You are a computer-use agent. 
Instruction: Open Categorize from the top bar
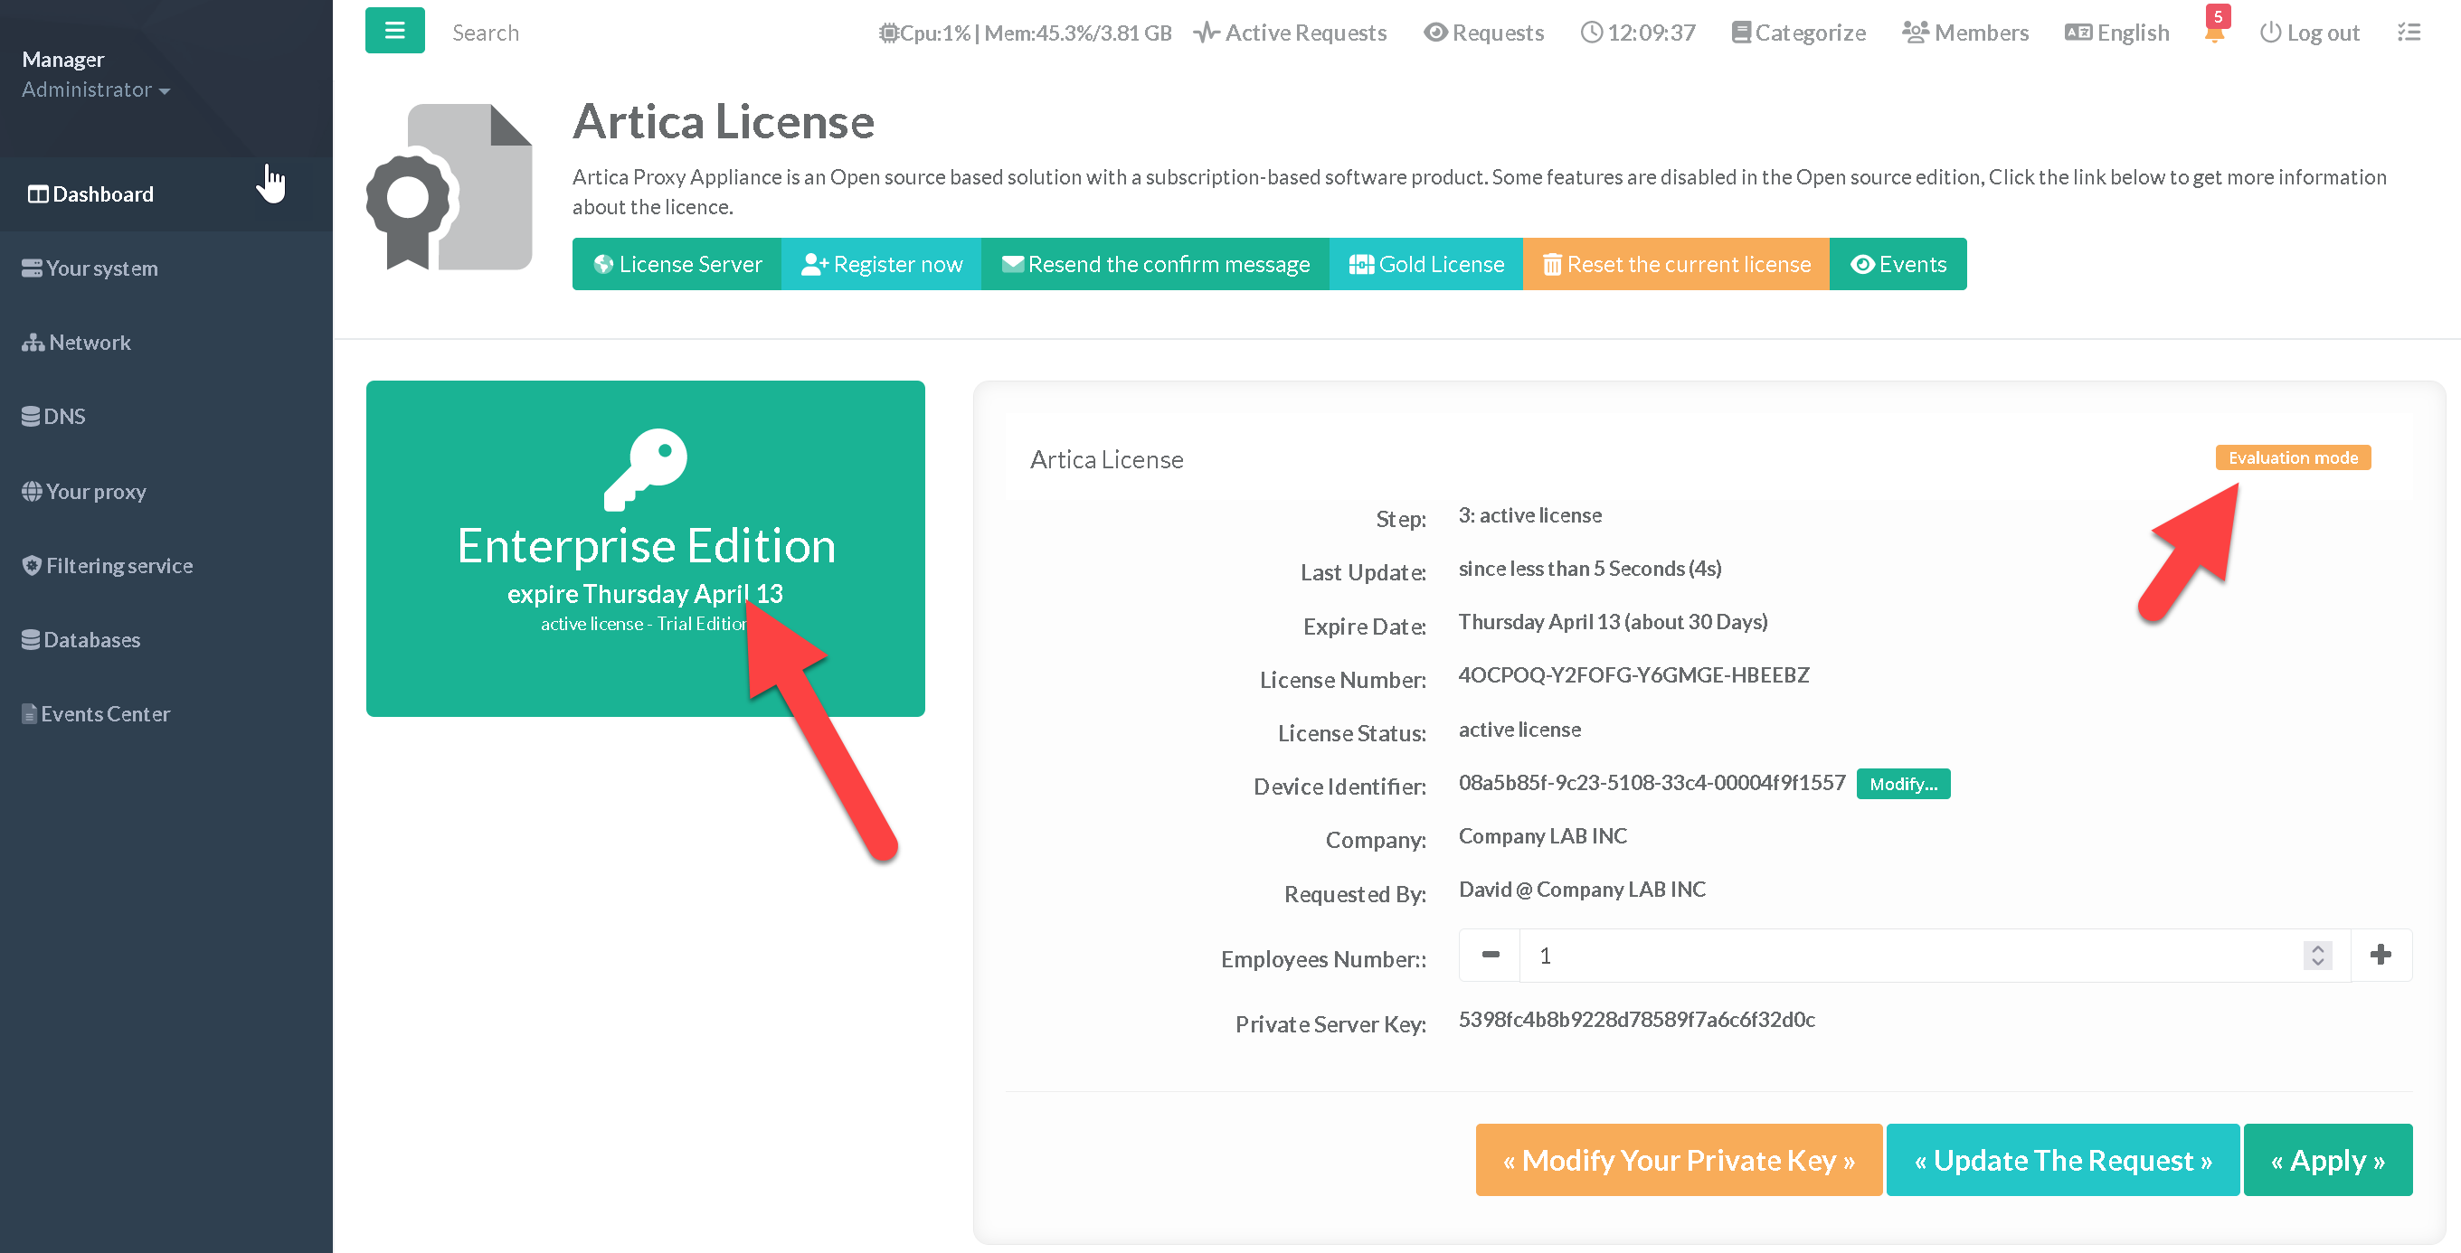pyautogui.click(x=1798, y=33)
